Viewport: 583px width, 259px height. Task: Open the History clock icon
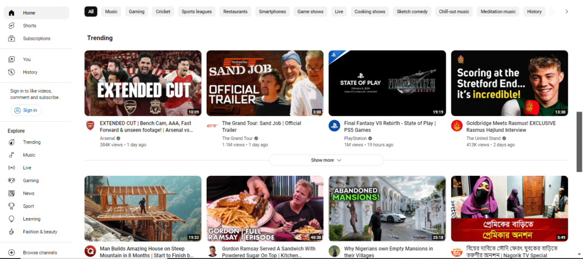[11, 72]
